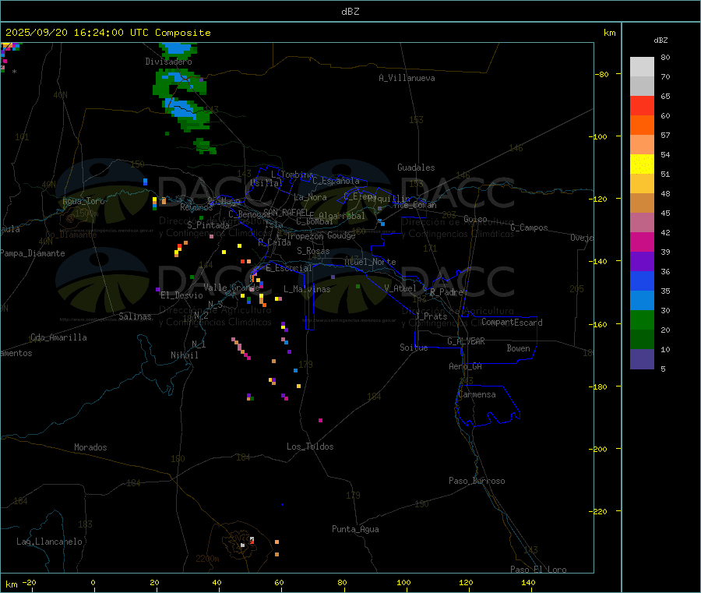Viewport: 701px width, 593px height.
Task: Click the Guadales map label
Action: [416, 168]
